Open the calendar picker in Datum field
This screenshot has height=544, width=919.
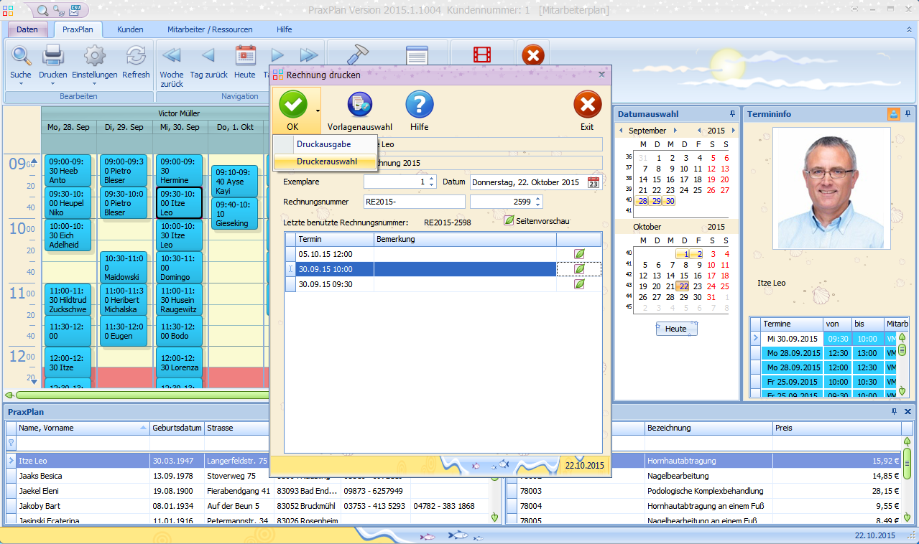coord(594,182)
